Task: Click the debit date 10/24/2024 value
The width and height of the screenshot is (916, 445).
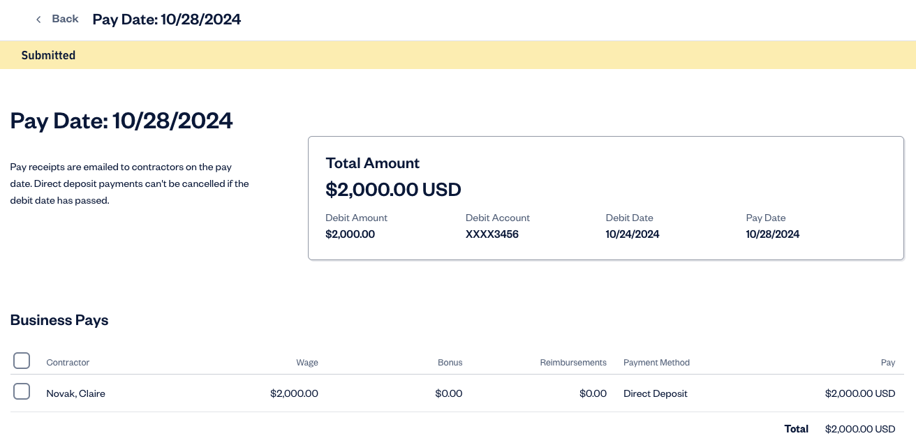Action: [x=632, y=234]
